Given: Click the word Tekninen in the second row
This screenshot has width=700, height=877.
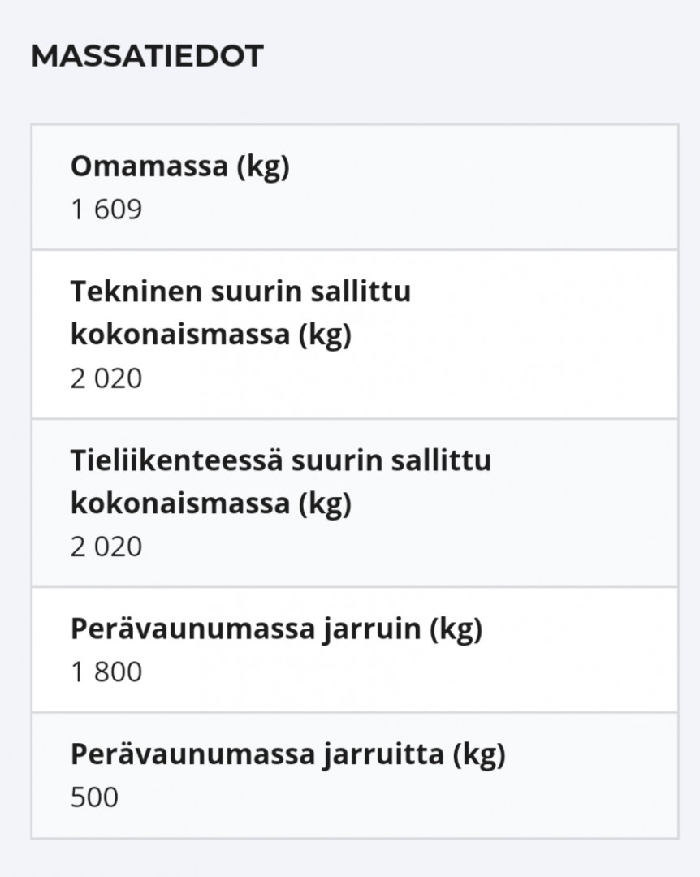Looking at the screenshot, I should [135, 292].
